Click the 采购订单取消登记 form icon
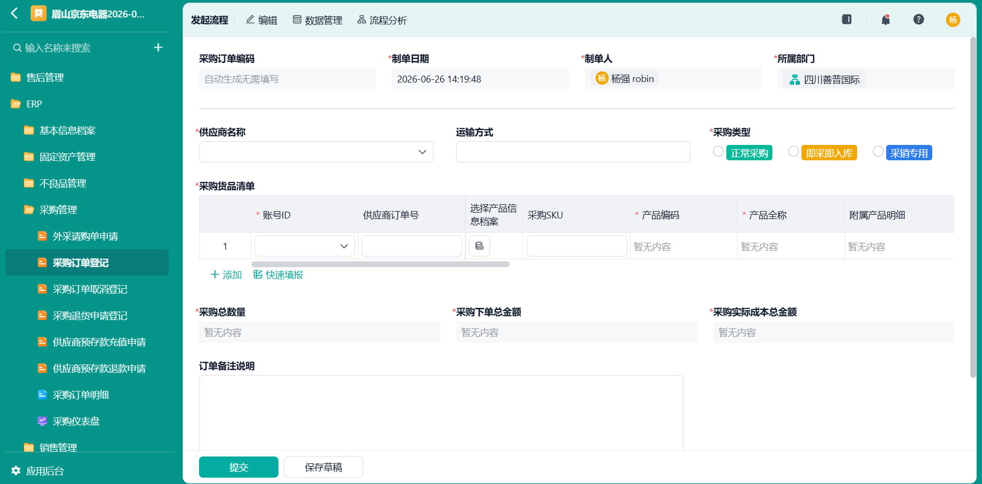The image size is (982, 484). [42, 289]
